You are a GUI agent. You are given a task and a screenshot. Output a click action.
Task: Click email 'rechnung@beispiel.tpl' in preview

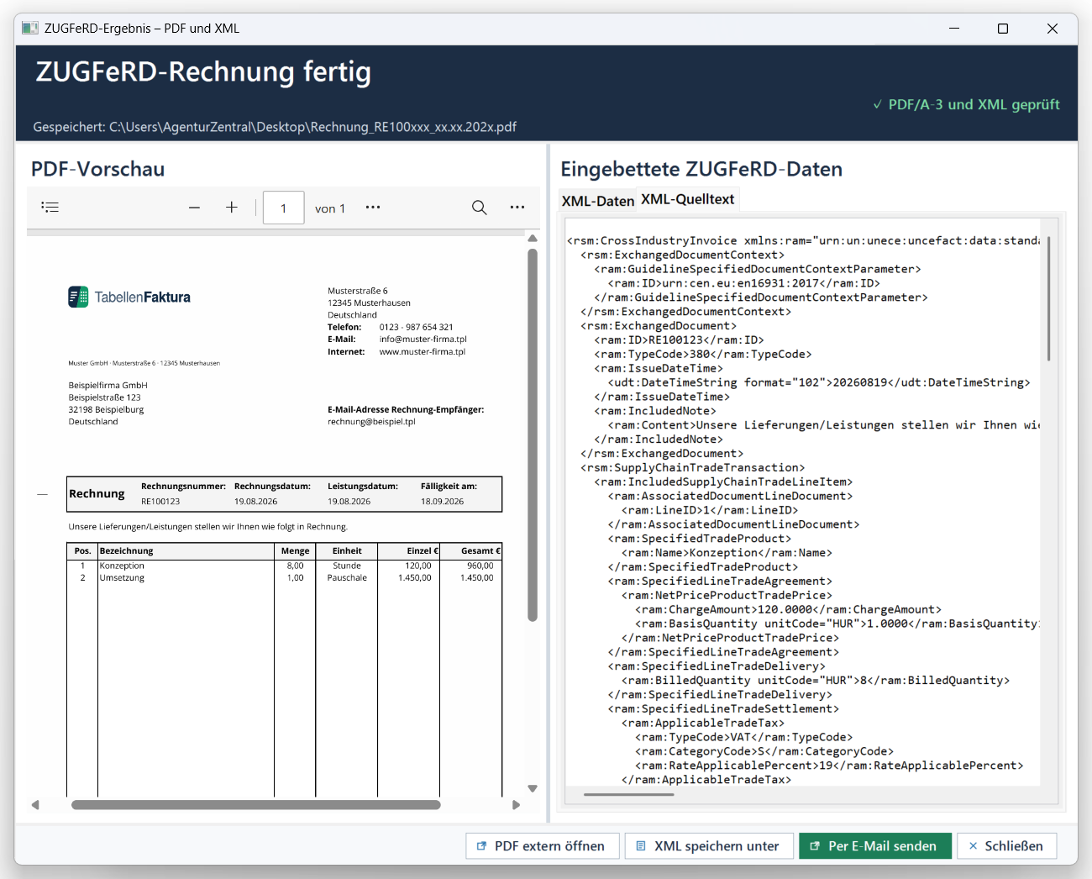371,422
